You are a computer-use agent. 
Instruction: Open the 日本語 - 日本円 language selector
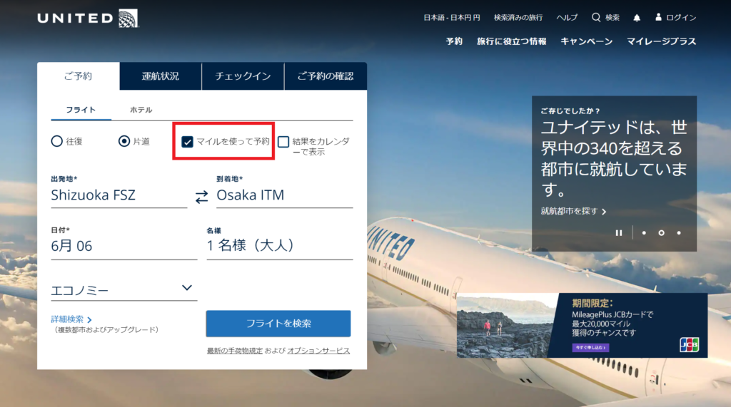(451, 18)
